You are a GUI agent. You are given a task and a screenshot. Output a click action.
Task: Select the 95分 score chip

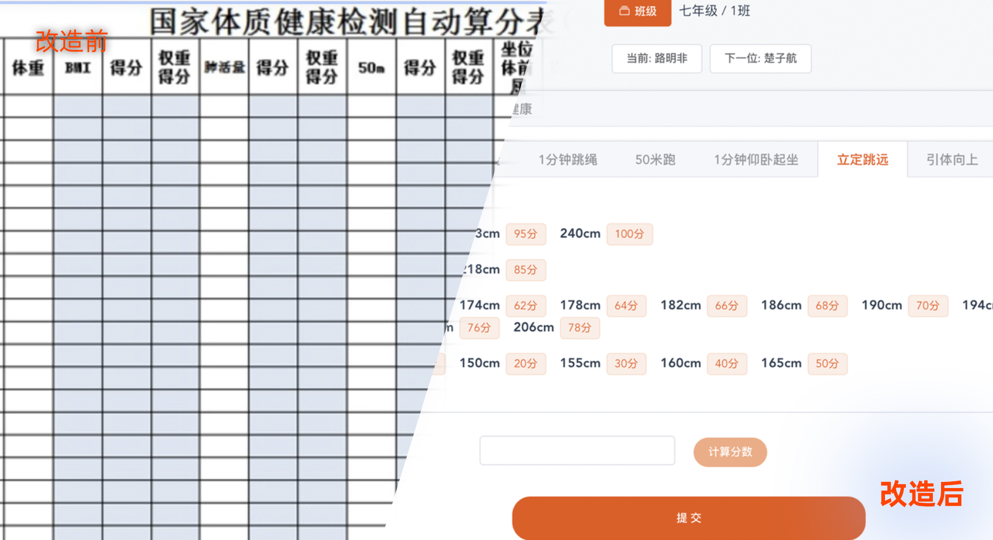pyautogui.click(x=526, y=234)
